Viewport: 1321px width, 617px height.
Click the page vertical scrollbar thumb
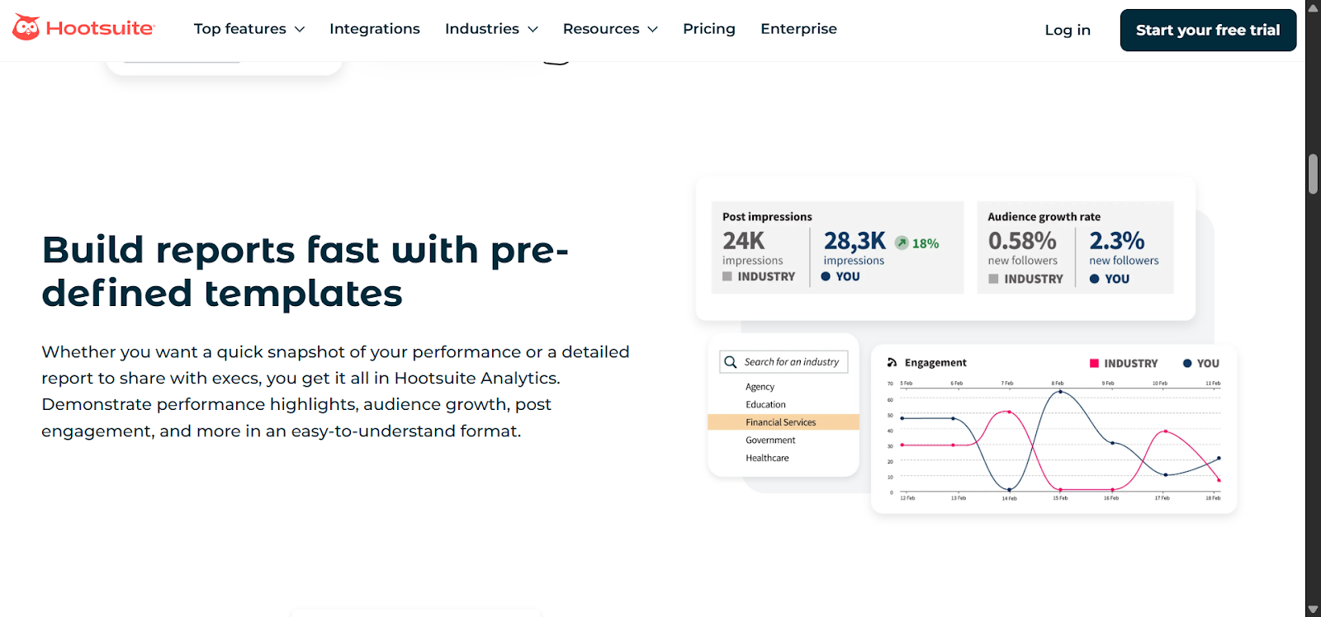point(1313,173)
